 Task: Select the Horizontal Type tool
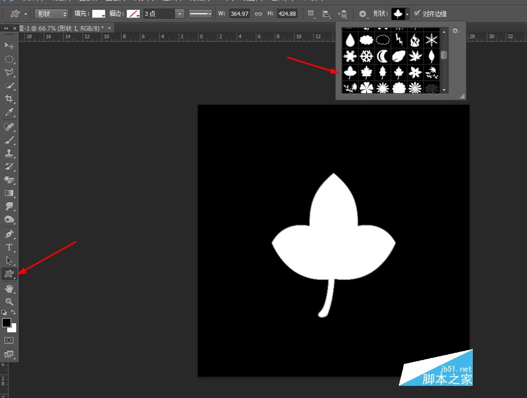(x=9, y=248)
